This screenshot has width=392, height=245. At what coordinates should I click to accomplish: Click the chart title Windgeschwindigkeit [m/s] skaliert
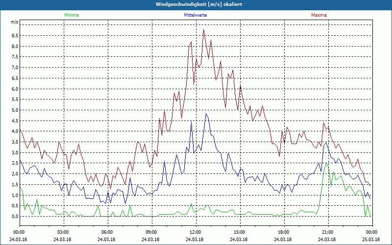point(199,4)
